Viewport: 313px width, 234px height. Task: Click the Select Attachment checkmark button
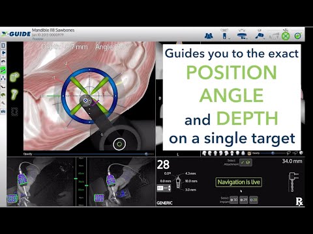[x=246, y=162]
